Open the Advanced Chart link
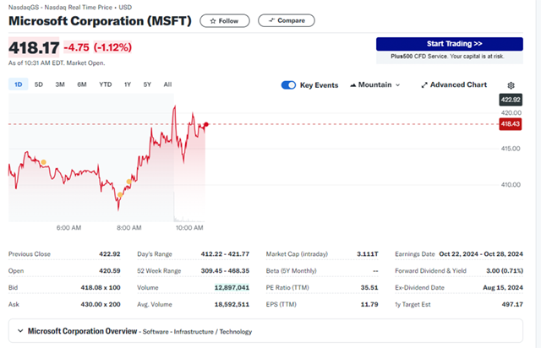541x348 pixels. pos(454,84)
